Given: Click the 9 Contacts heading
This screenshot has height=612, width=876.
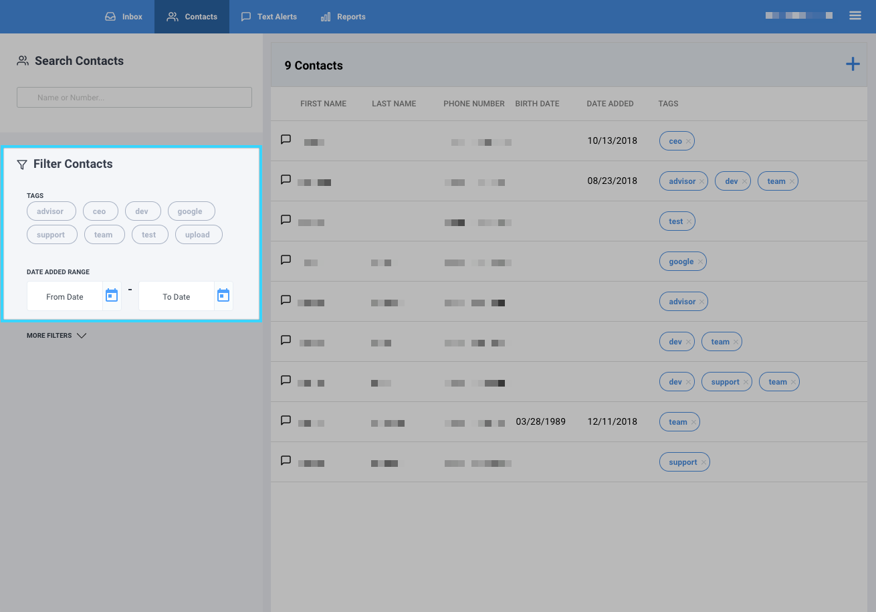Looking at the screenshot, I should tap(314, 66).
